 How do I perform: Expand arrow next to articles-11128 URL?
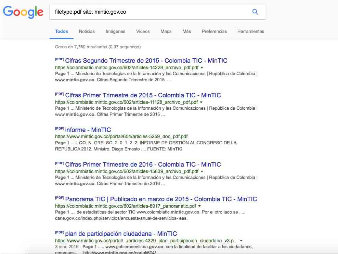tap(201, 102)
